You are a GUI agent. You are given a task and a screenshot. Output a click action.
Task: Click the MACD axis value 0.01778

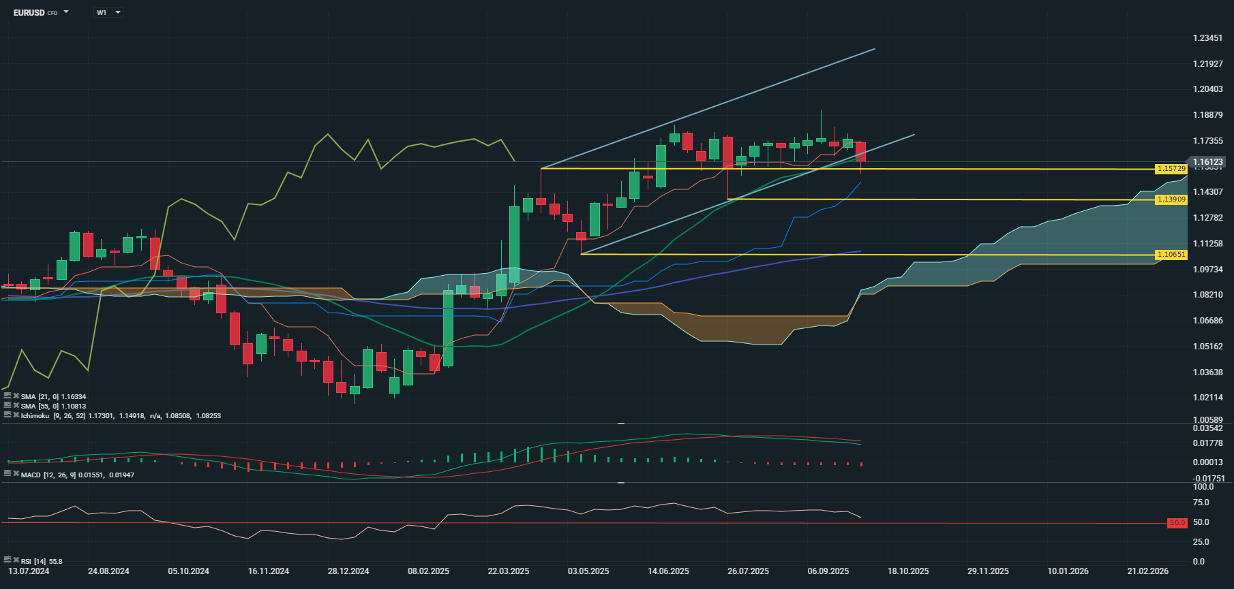1207,443
